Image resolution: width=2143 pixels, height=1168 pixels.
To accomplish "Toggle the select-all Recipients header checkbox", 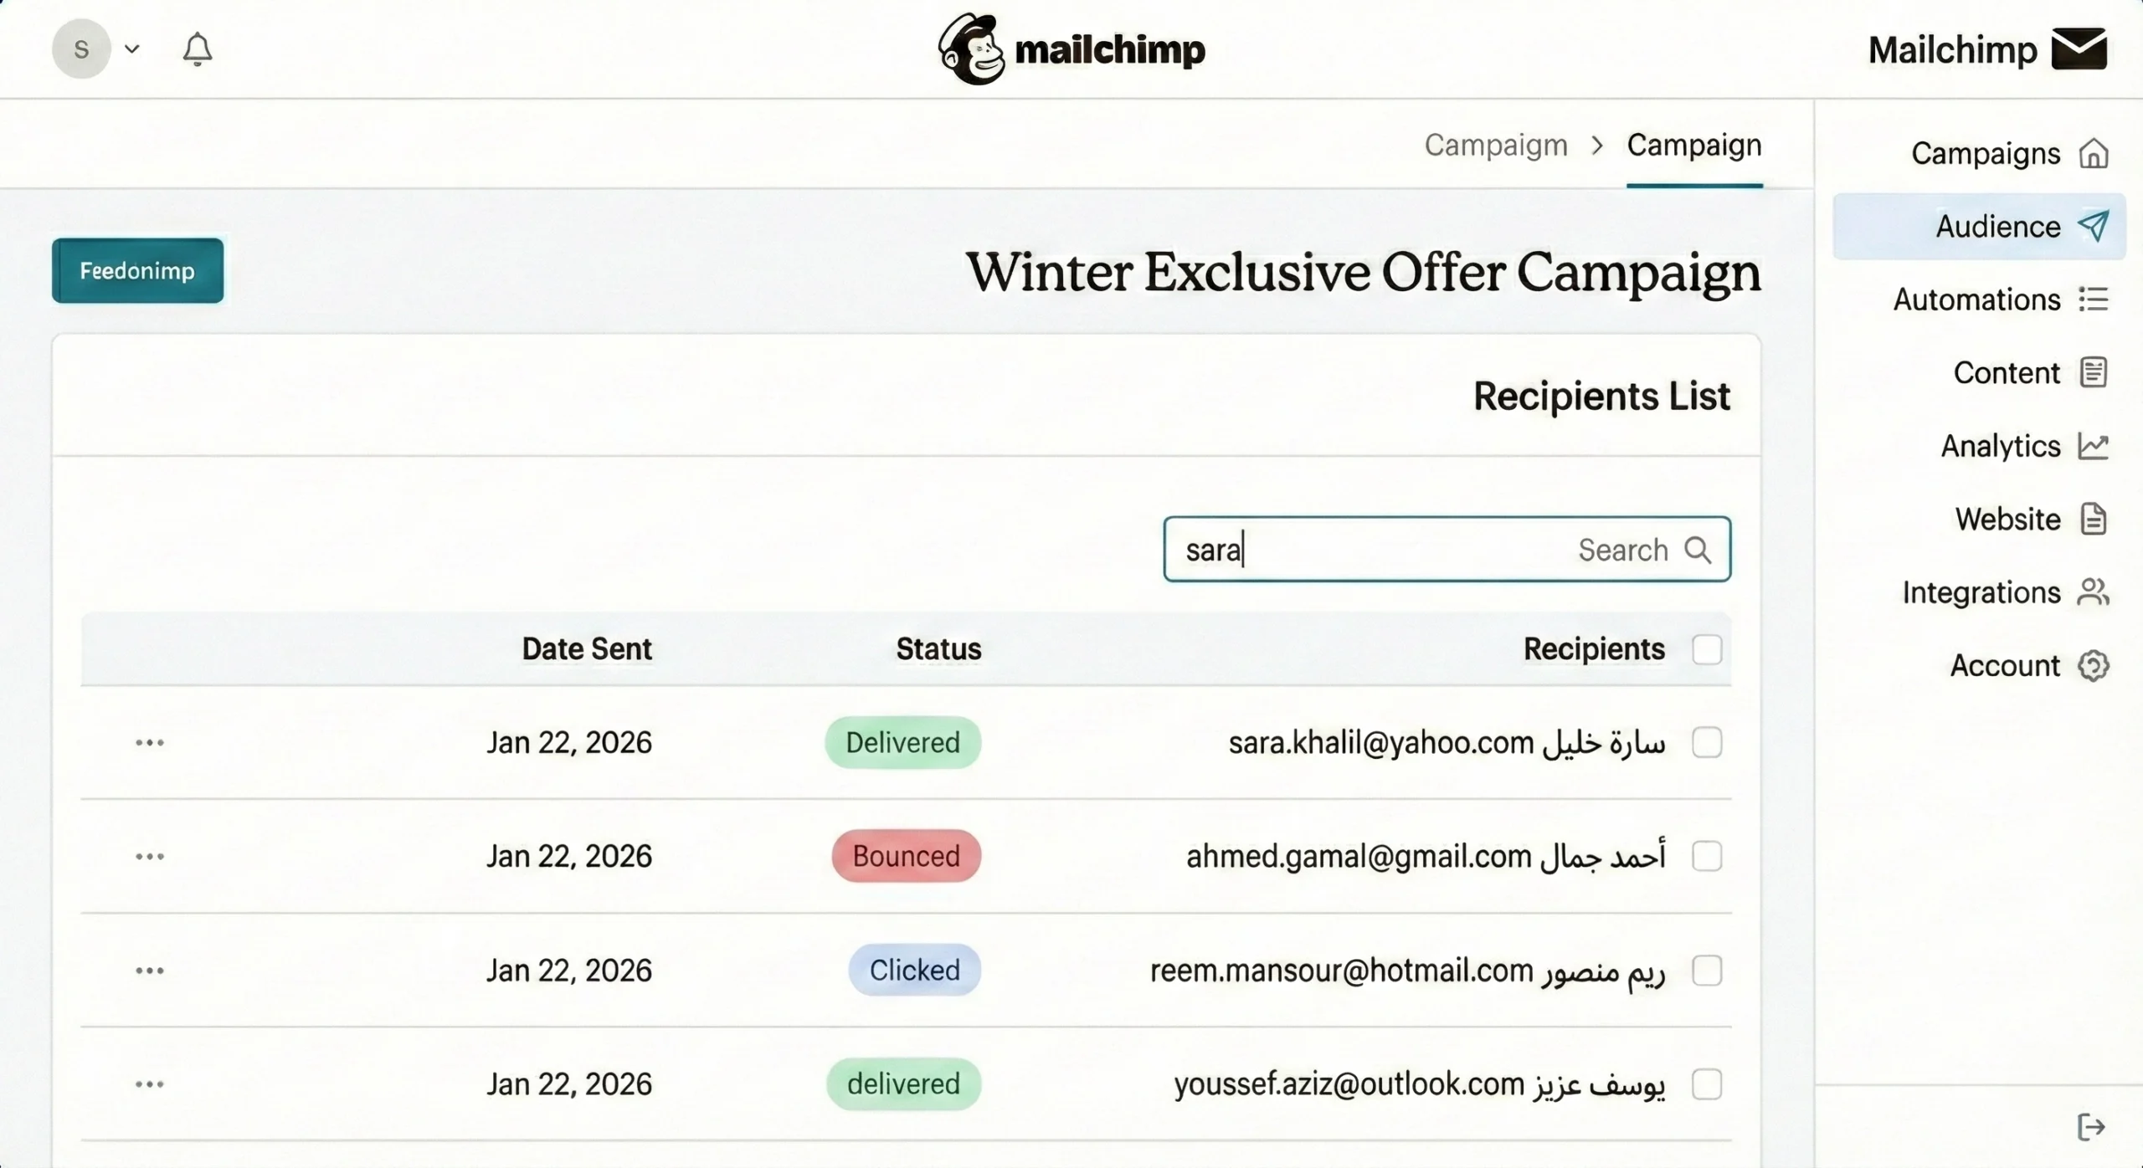I will coord(1707,649).
